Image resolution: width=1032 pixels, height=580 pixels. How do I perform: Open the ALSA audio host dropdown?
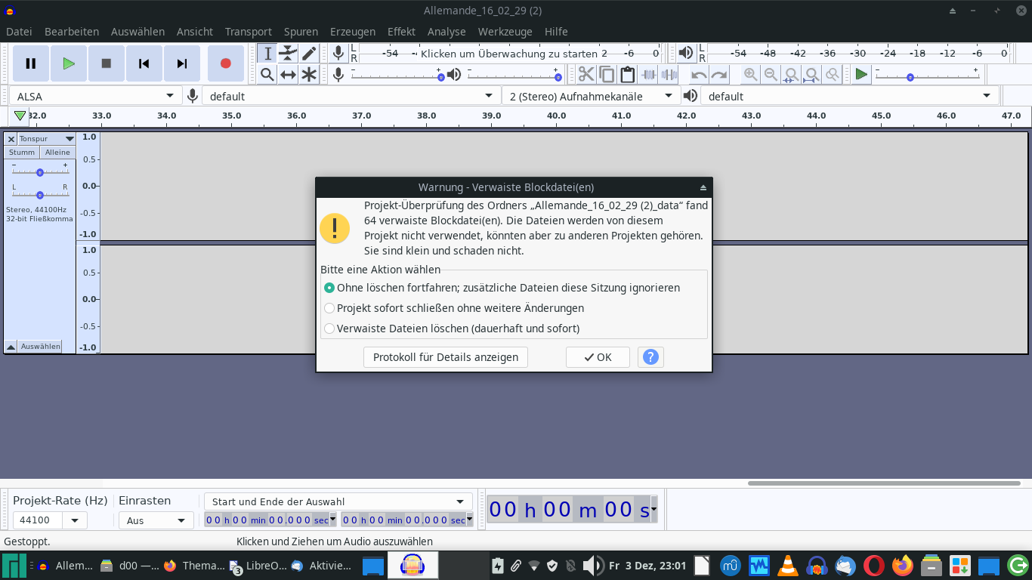(x=95, y=96)
